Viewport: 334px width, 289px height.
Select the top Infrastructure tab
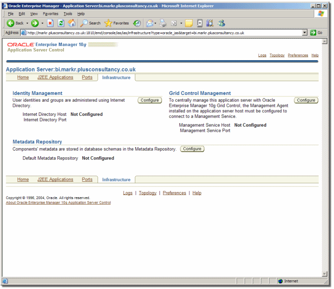tap(116, 78)
